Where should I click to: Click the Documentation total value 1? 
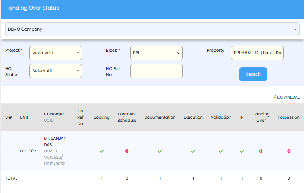point(160,179)
